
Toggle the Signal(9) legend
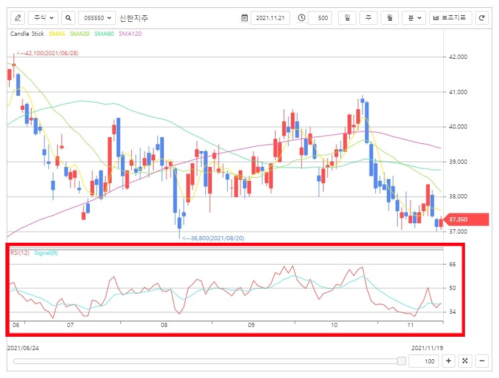coord(46,253)
